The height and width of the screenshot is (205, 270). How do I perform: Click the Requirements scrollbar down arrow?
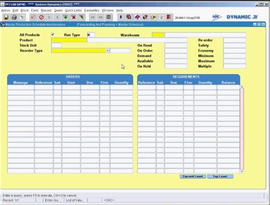[242, 171]
